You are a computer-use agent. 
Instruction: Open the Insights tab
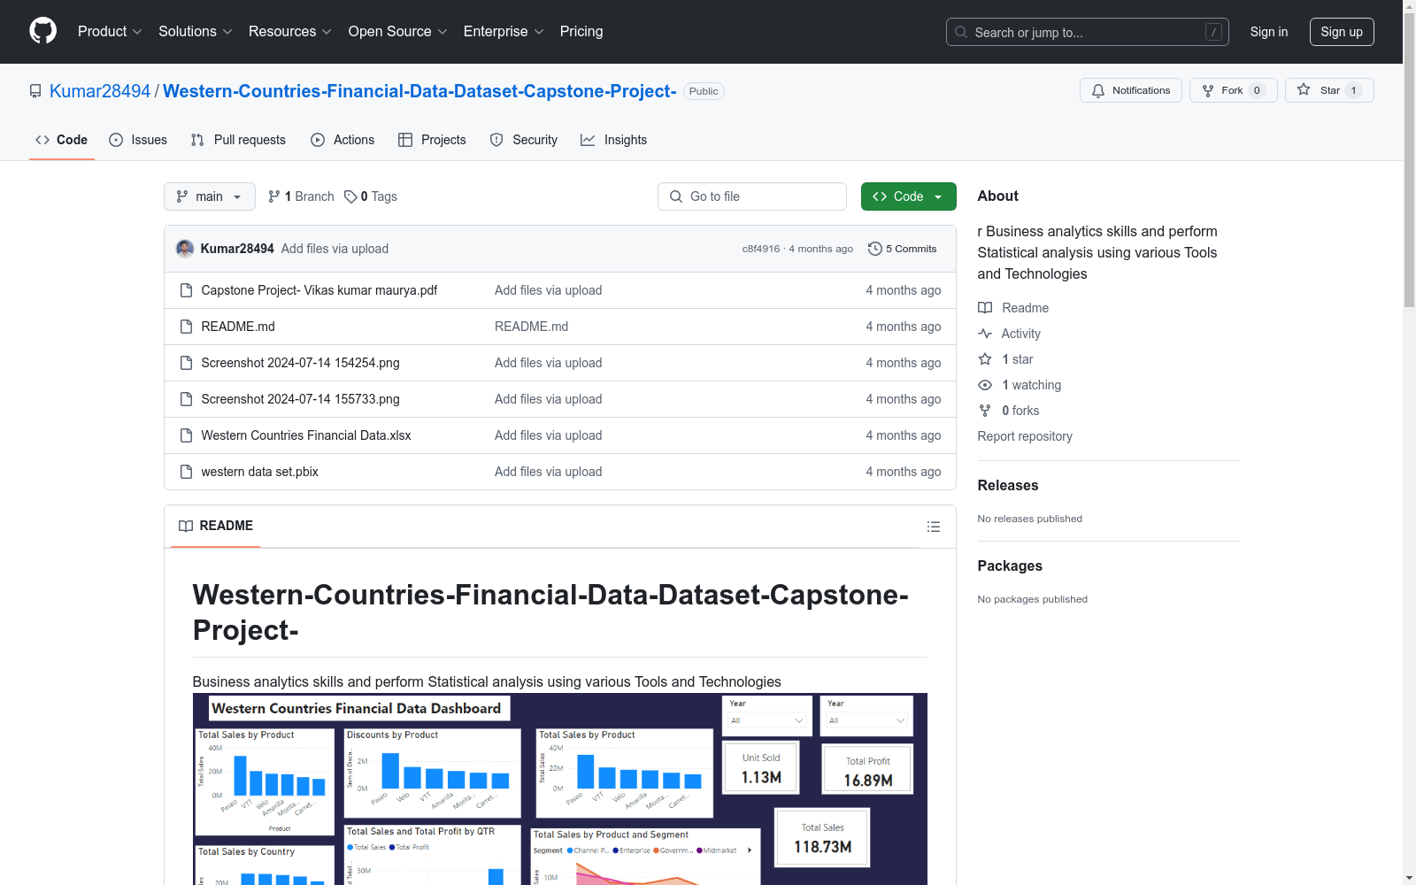coord(614,140)
